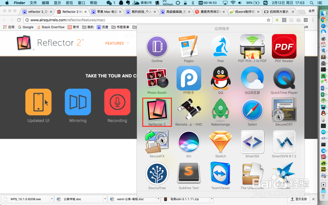The width and height of the screenshot is (328, 205).
Task: Launch Robomongo app
Action: pyautogui.click(x=220, y=110)
